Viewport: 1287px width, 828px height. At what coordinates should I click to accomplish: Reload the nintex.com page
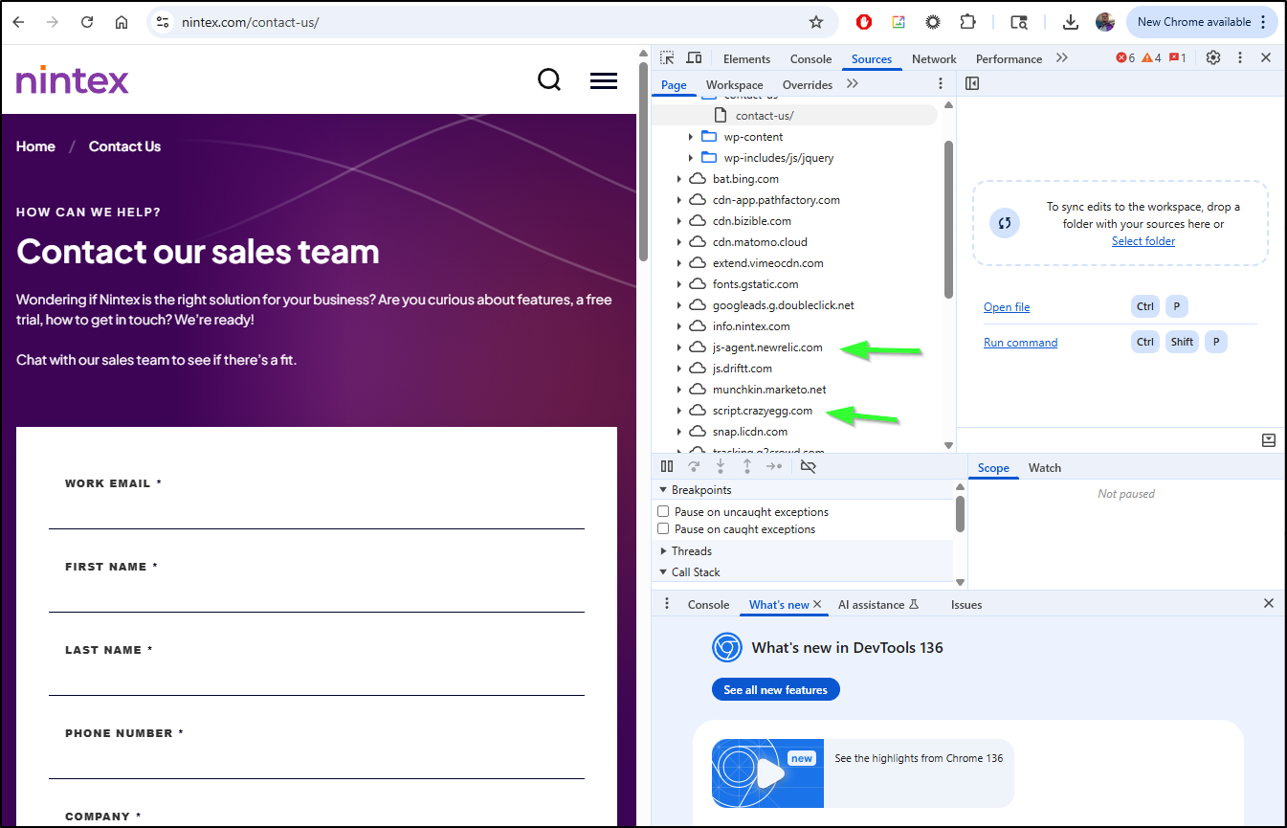87,22
